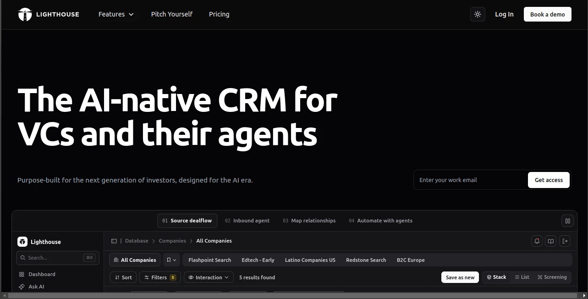Open the book documentation icon
588x299 pixels.
(551, 241)
